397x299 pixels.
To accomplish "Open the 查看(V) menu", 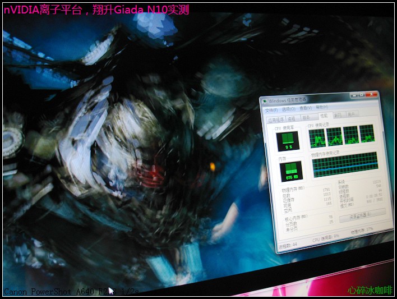I will pyautogui.click(x=306, y=108).
